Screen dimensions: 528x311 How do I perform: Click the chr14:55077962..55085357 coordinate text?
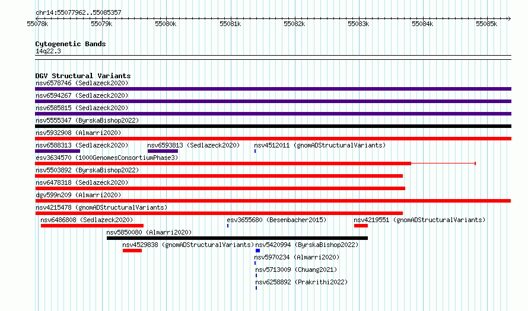point(78,12)
